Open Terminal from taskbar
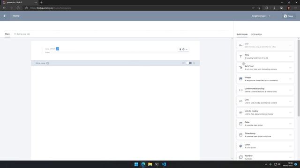 [x=157, y=164]
